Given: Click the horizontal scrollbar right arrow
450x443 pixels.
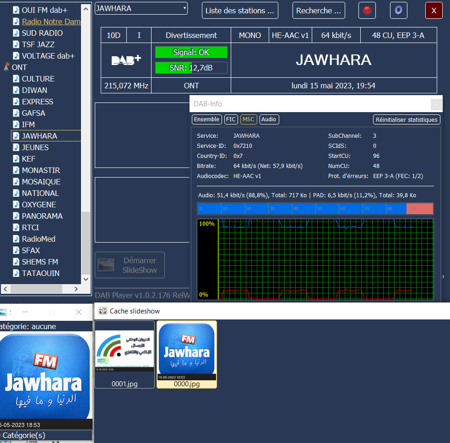Looking at the screenshot, I should coord(76,289).
